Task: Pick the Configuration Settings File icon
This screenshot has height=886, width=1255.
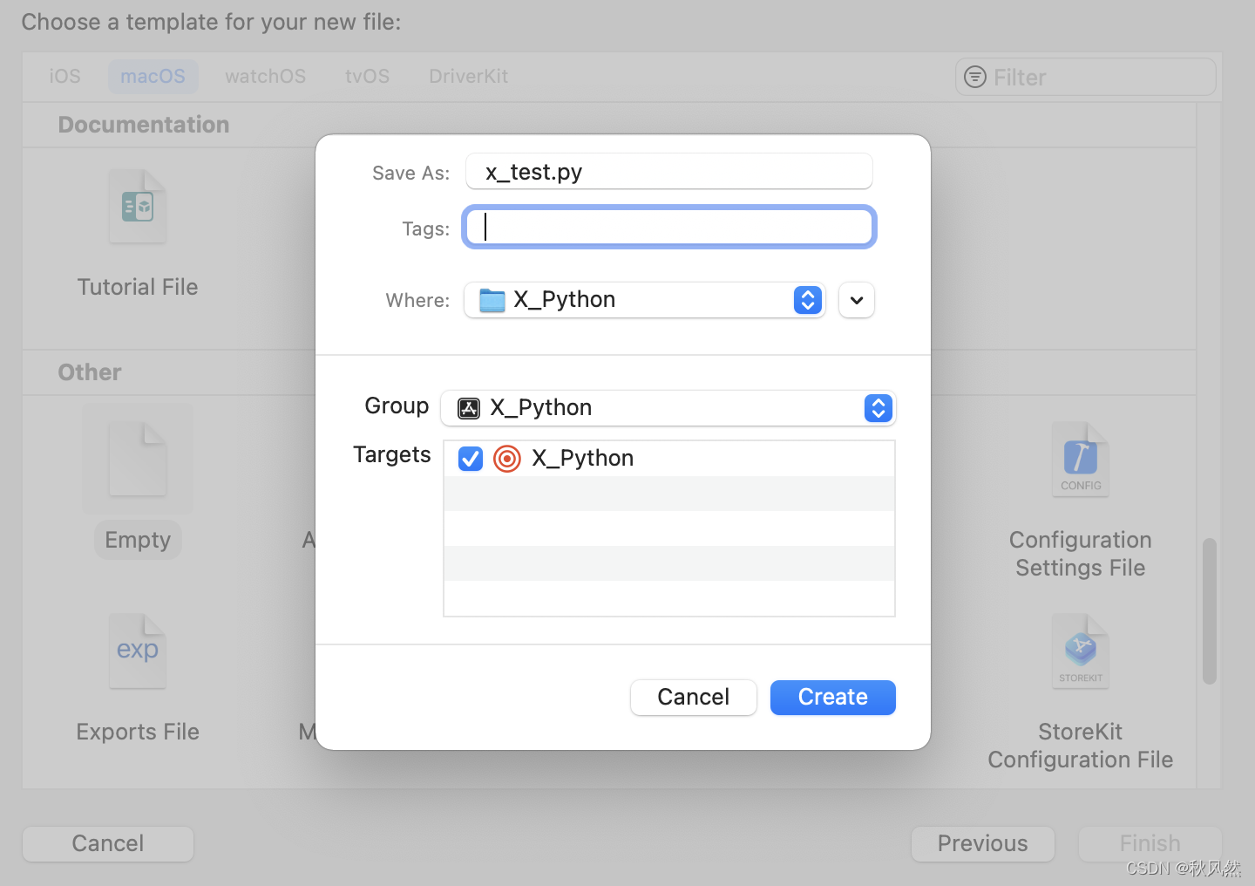Action: coord(1081,460)
